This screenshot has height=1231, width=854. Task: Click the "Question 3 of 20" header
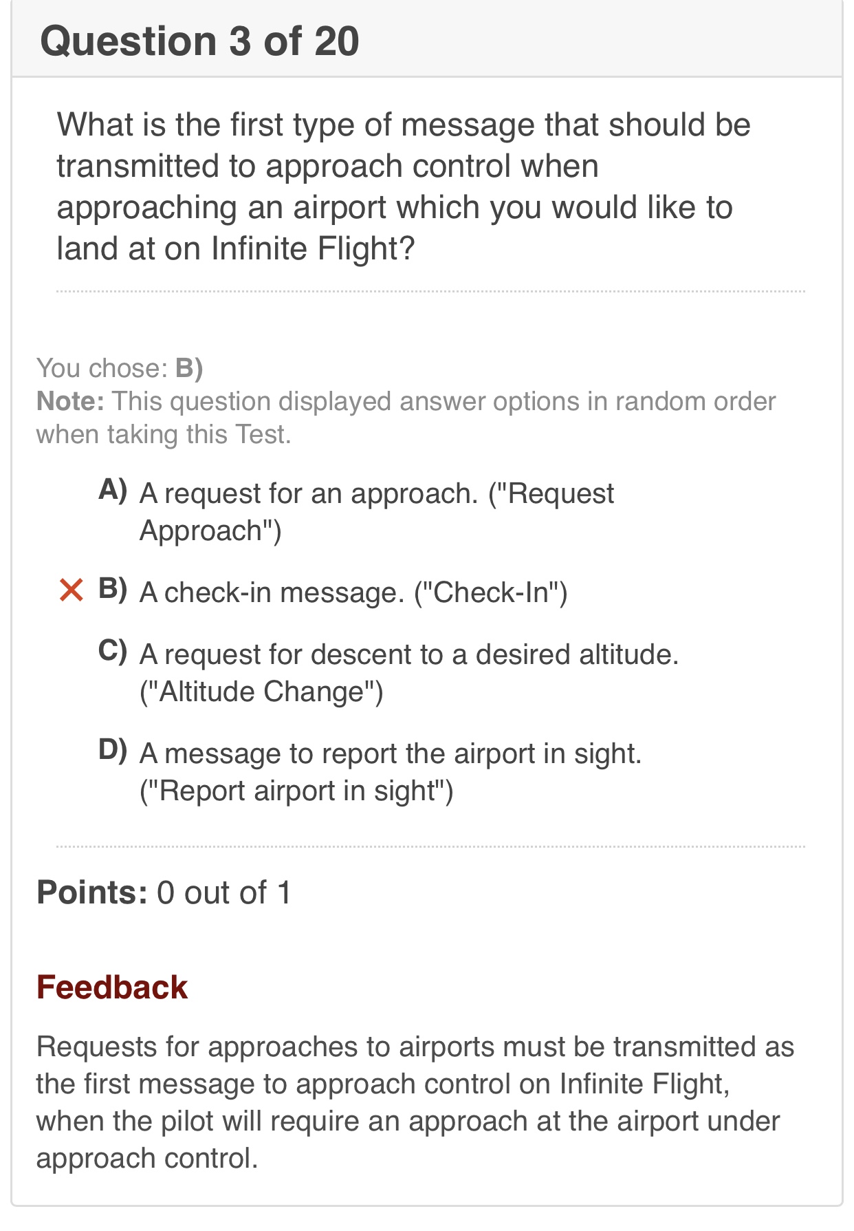coord(199,41)
